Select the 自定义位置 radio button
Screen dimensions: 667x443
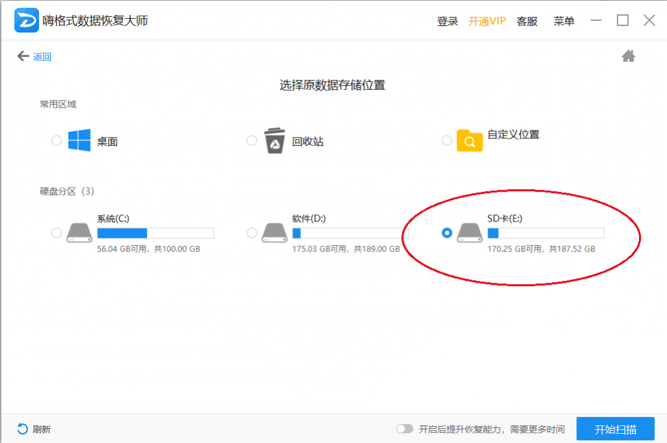click(447, 141)
